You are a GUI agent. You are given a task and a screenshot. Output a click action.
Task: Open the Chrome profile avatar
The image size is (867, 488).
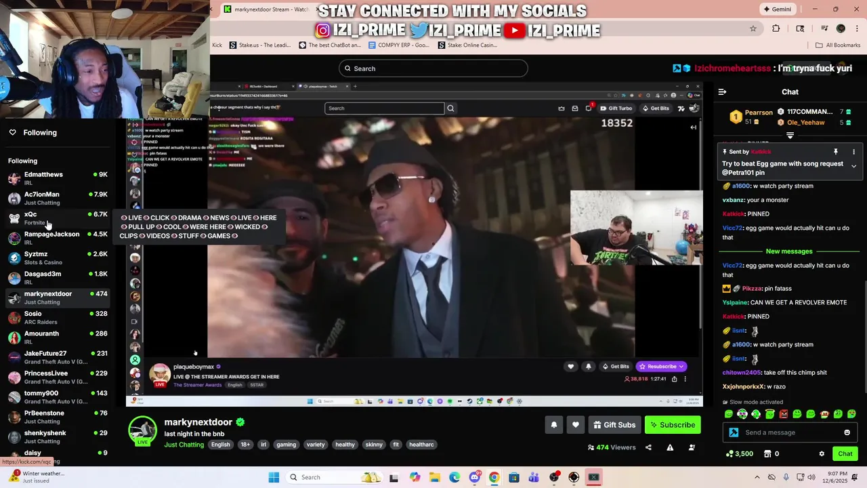point(841,28)
